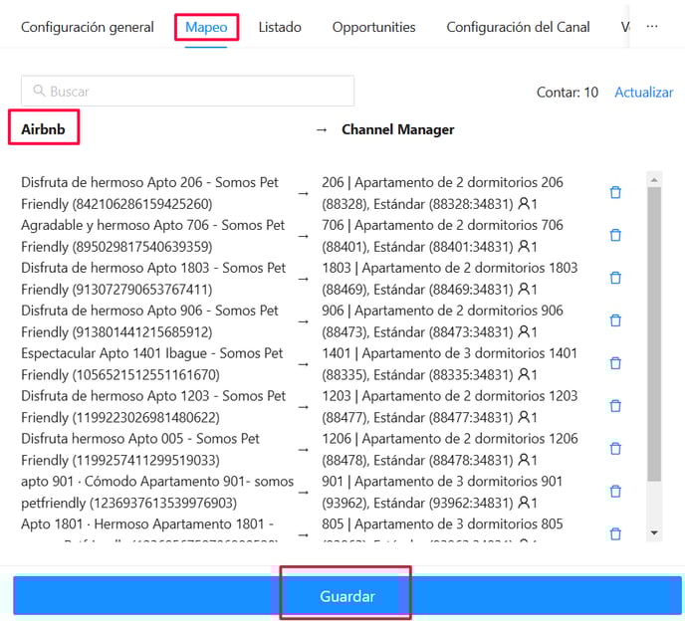Switch to Configuración general tab

(x=88, y=27)
